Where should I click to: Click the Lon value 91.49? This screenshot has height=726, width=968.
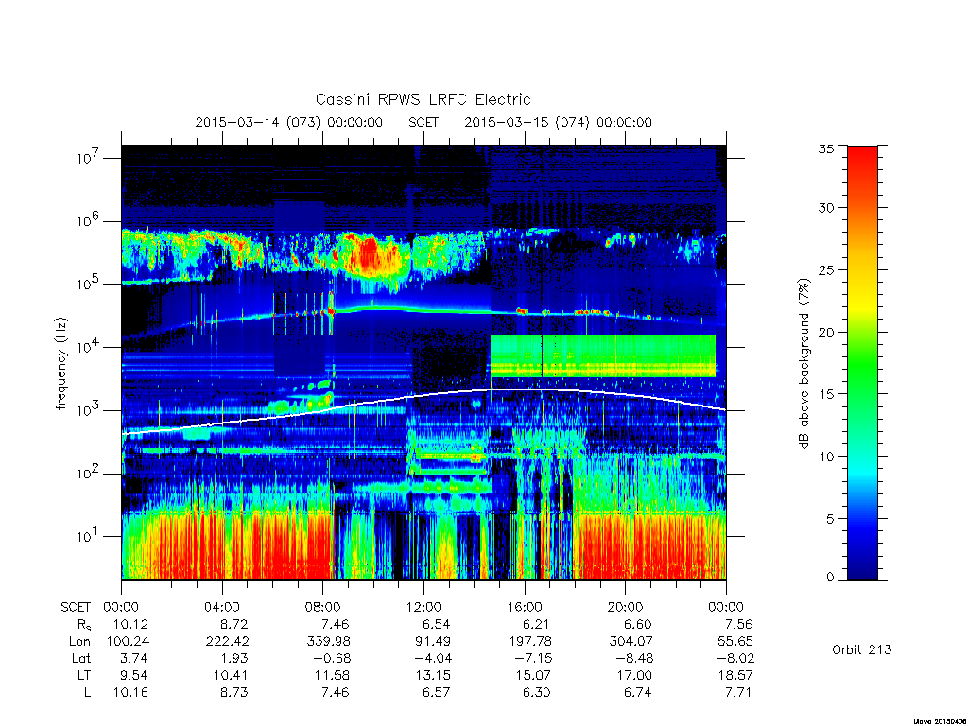click(x=433, y=642)
